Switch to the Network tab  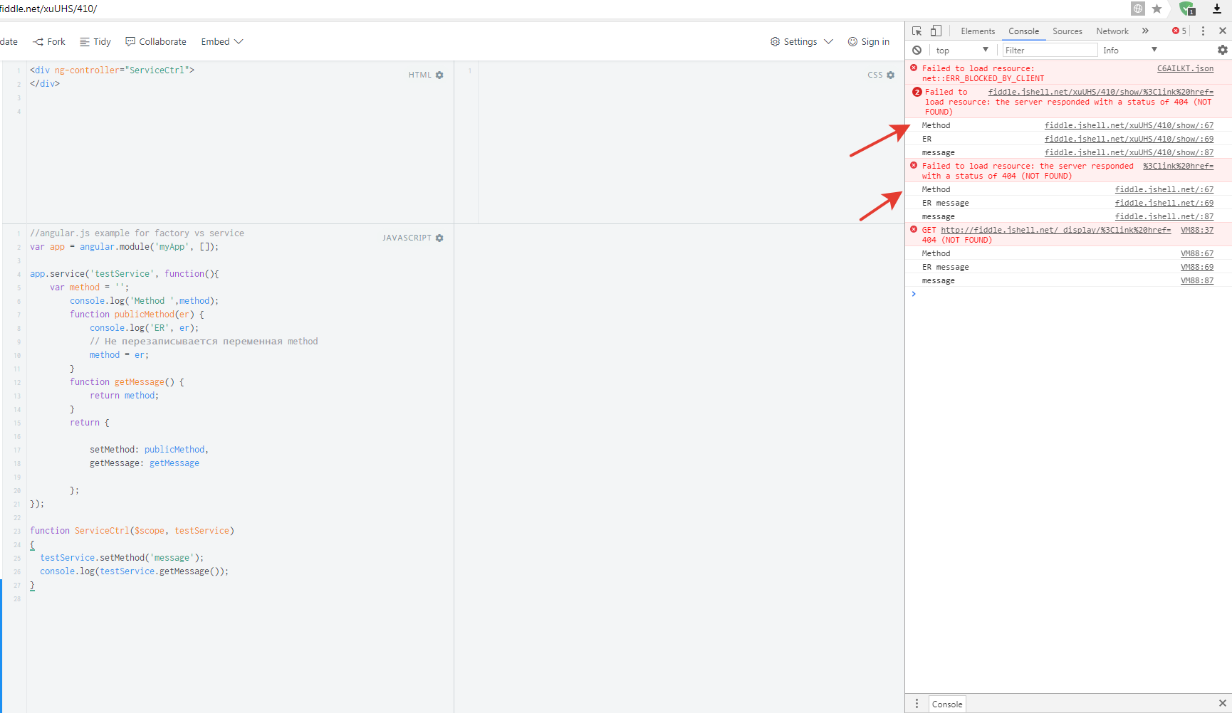click(x=1112, y=31)
